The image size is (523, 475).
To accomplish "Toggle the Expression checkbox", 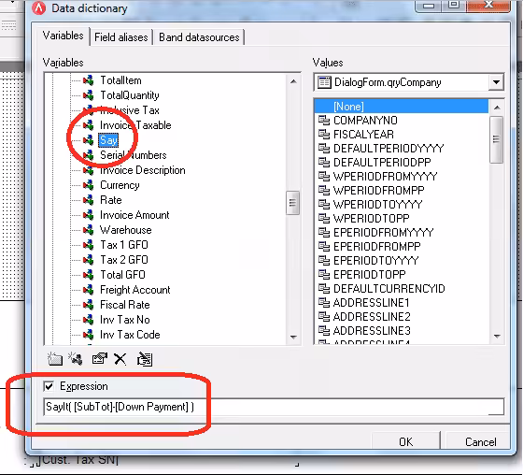I will [x=49, y=386].
